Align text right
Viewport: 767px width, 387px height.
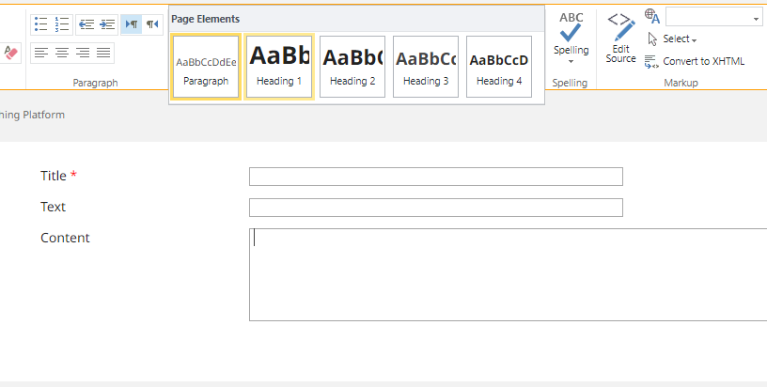pos(83,53)
